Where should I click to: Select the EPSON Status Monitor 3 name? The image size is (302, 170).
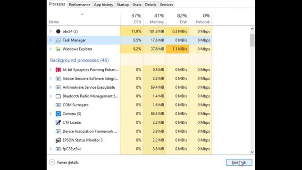pos(83,140)
